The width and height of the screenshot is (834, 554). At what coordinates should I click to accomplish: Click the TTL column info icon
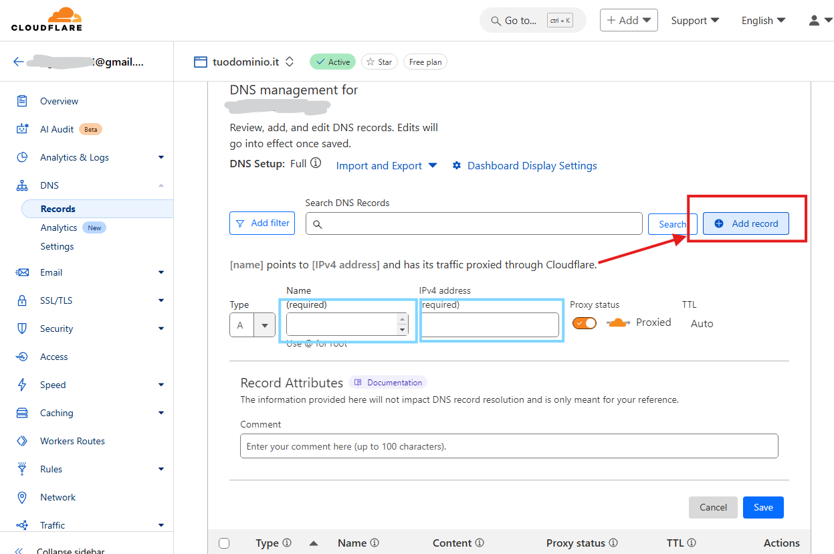[x=692, y=543]
